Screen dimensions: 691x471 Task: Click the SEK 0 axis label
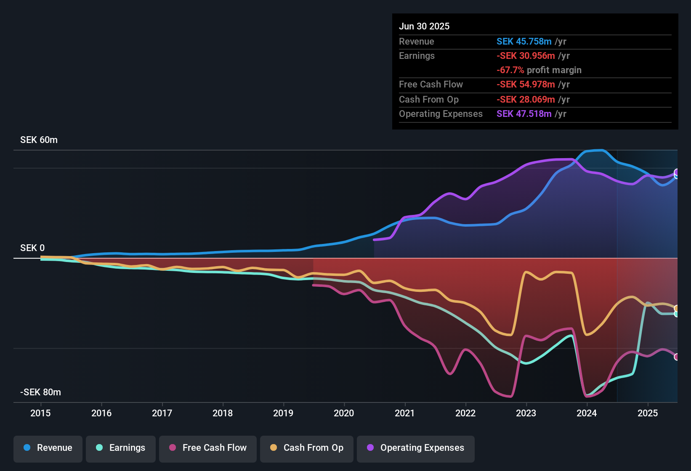32,248
